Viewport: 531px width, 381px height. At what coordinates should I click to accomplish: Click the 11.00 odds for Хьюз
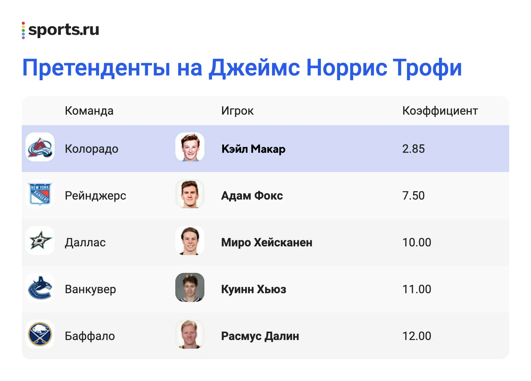tap(417, 289)
